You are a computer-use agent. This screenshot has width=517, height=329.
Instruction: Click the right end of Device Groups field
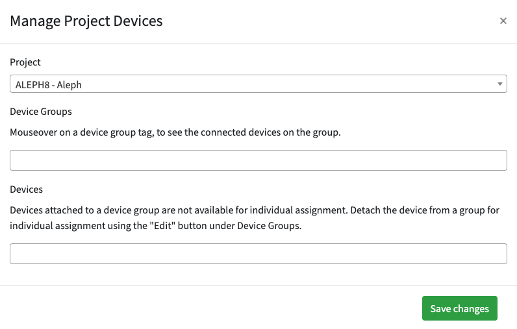coord(494,160)
